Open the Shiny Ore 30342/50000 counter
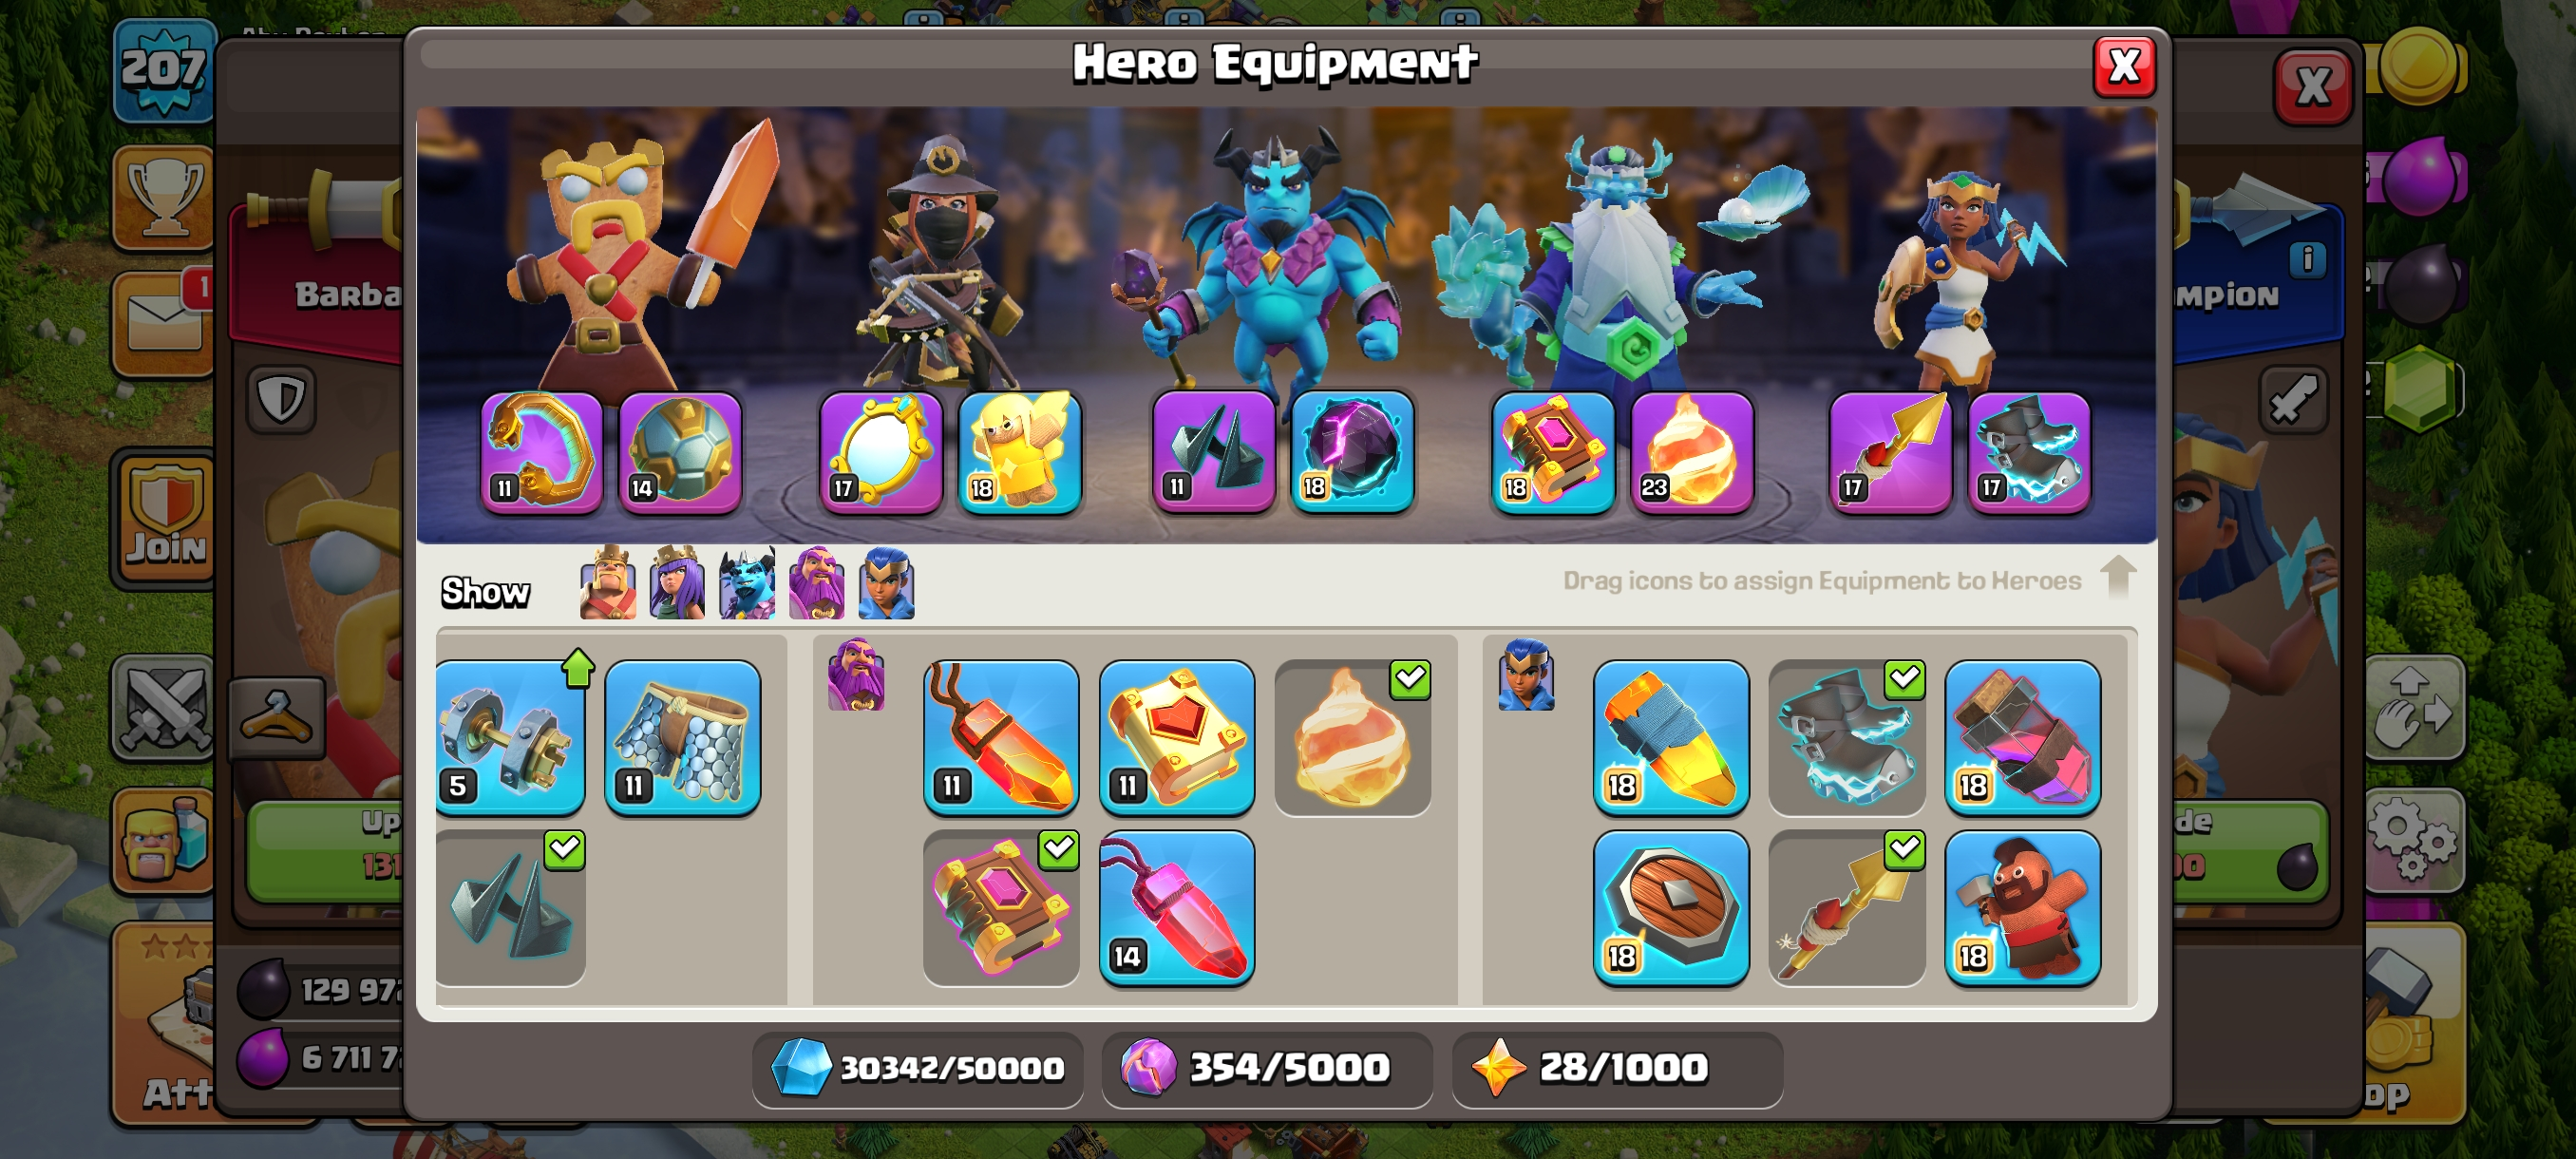Screen dimensions: 2576x1159 [x=917, y=1068]
